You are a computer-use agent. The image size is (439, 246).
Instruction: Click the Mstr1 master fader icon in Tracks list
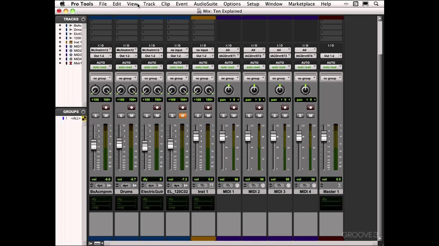coord(71,63)
